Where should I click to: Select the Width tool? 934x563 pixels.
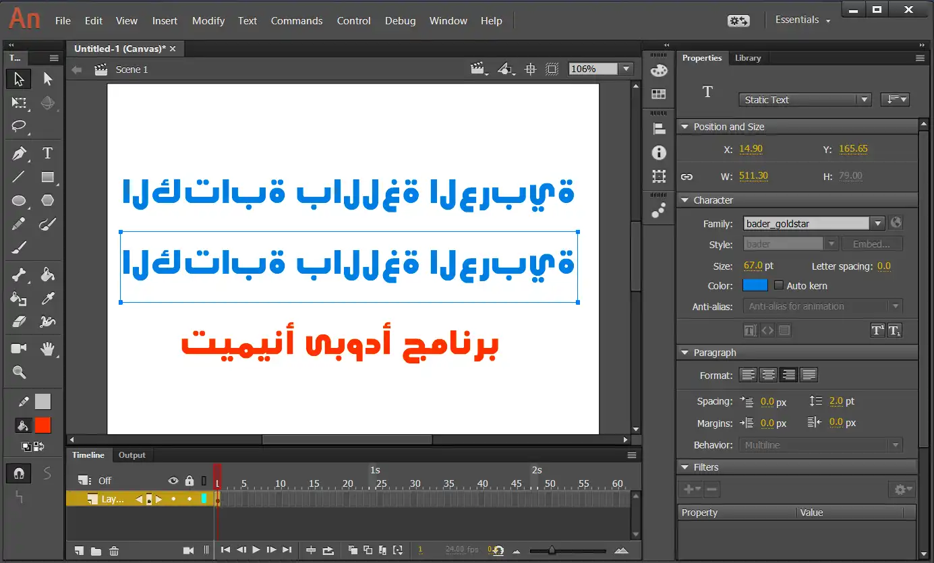click(x=47, y=322)
